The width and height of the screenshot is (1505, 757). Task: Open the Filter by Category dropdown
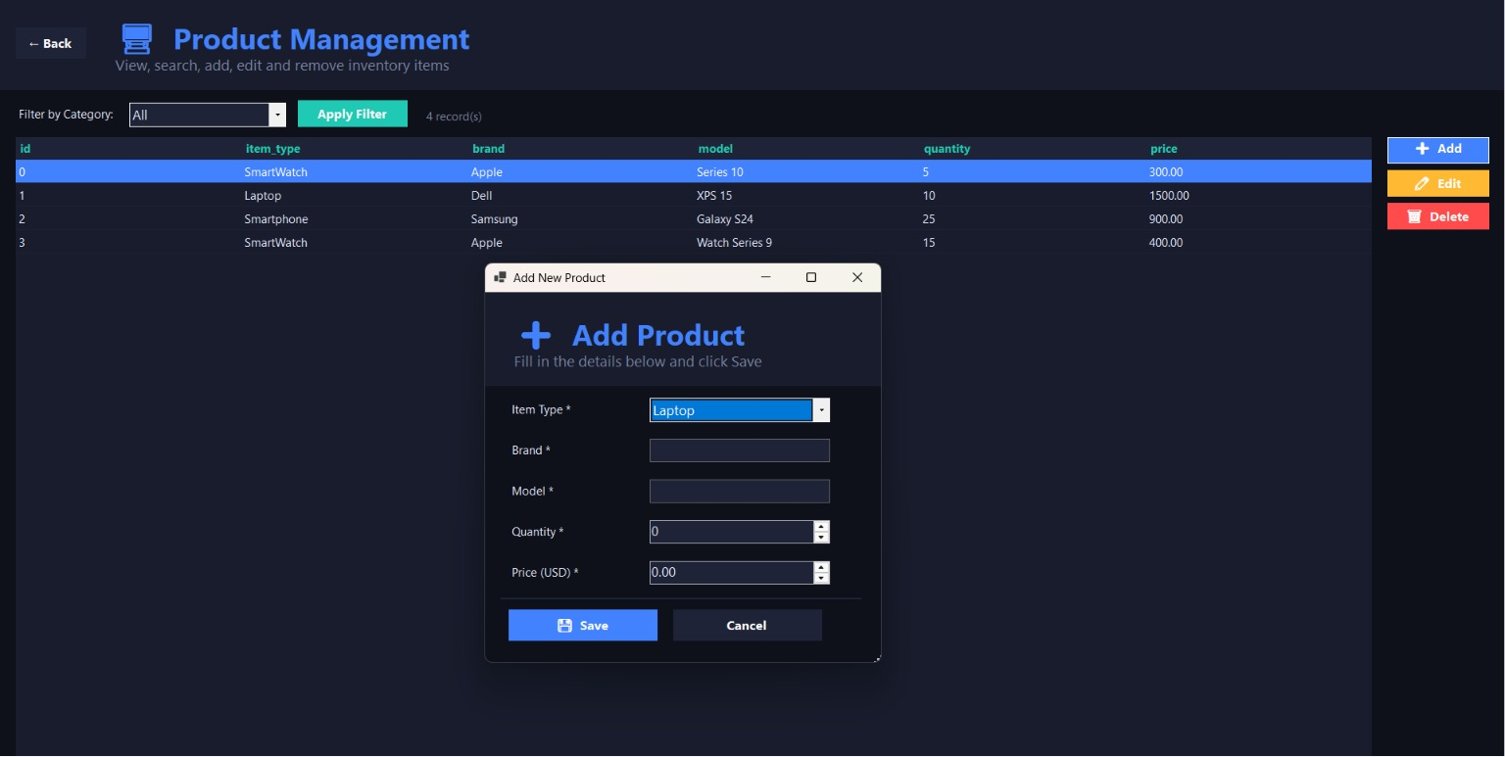pyautogui.click(x=277, y=115)
